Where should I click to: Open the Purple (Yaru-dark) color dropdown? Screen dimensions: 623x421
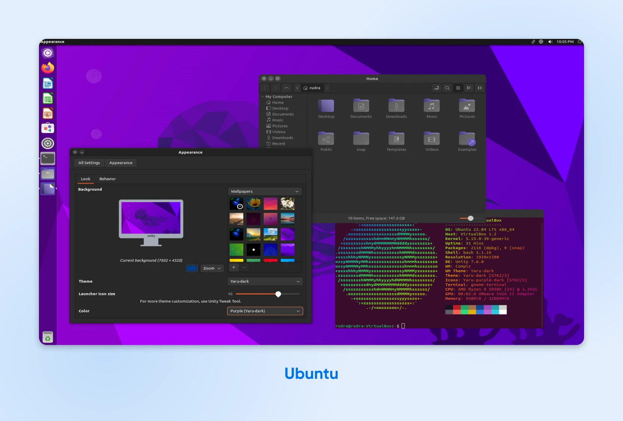point(265,311)
